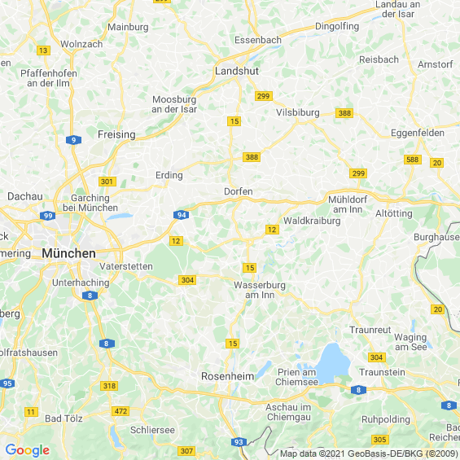Screen dimensions: 460x460
Task: Click the 588 road shield near Eggenfelden
Action: (413, 160)
